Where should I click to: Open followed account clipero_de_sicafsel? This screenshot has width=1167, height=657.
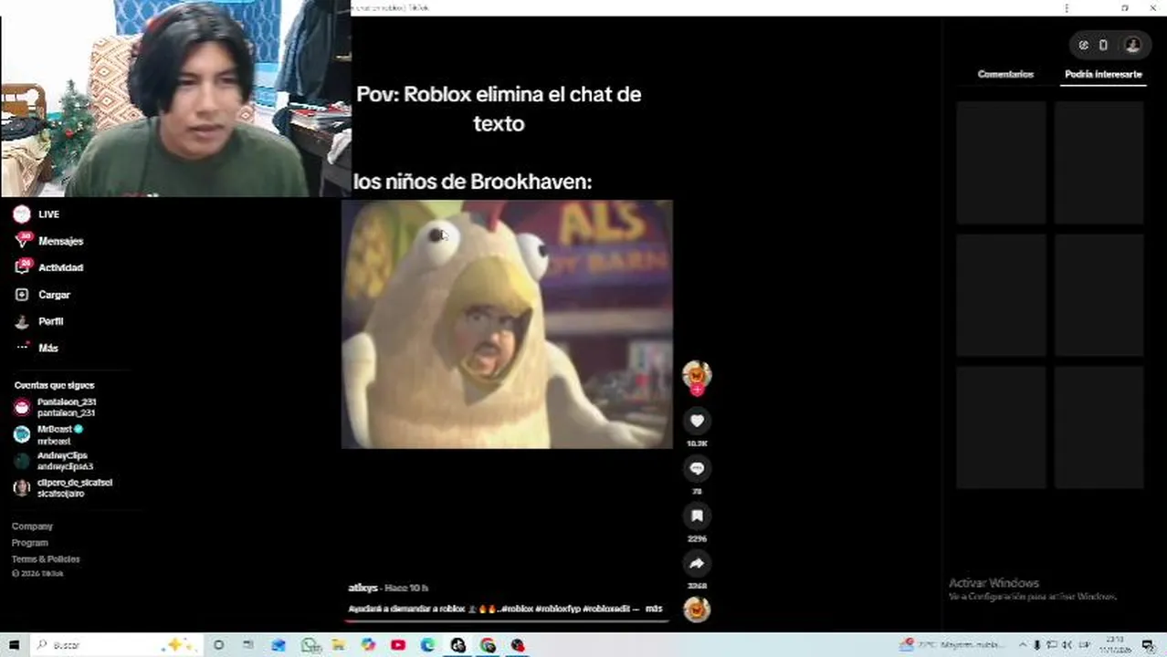(62, 487)
